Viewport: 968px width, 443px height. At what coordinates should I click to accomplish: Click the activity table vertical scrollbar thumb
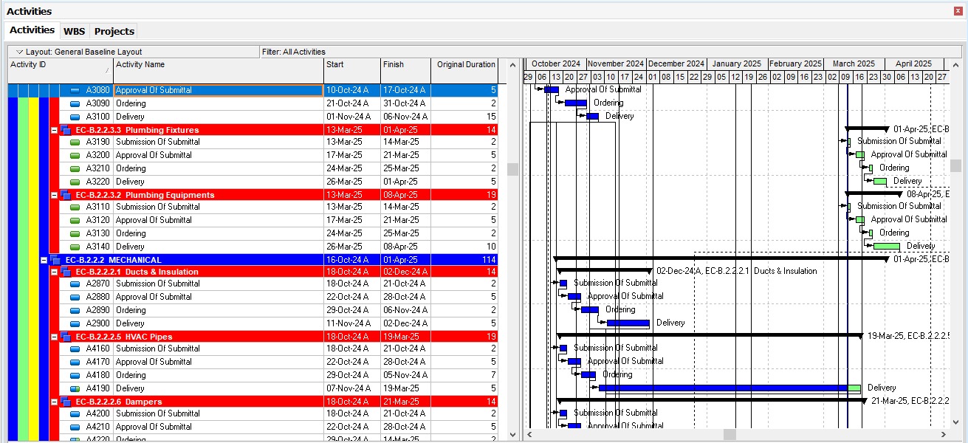point(512,169)
